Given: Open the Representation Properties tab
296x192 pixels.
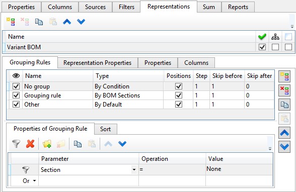Looking at the screenshot, I should coord(98,63).
